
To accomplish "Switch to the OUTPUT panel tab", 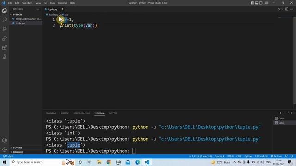I will click(x=65, y=113).
